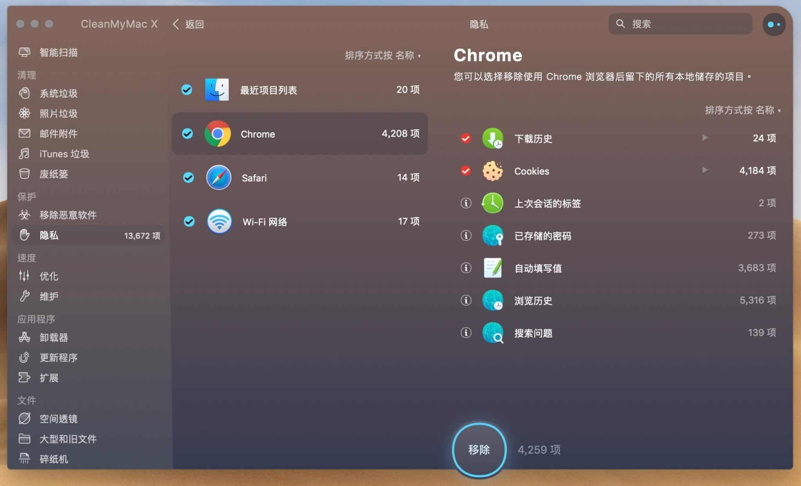Click the 废纸篓 trash bin icon
The width and height of the screenshot is (801, 486).
25,174
